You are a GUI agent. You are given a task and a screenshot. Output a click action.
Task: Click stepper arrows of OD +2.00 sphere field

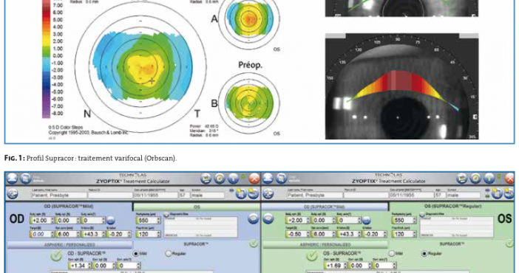pos(52,221)
